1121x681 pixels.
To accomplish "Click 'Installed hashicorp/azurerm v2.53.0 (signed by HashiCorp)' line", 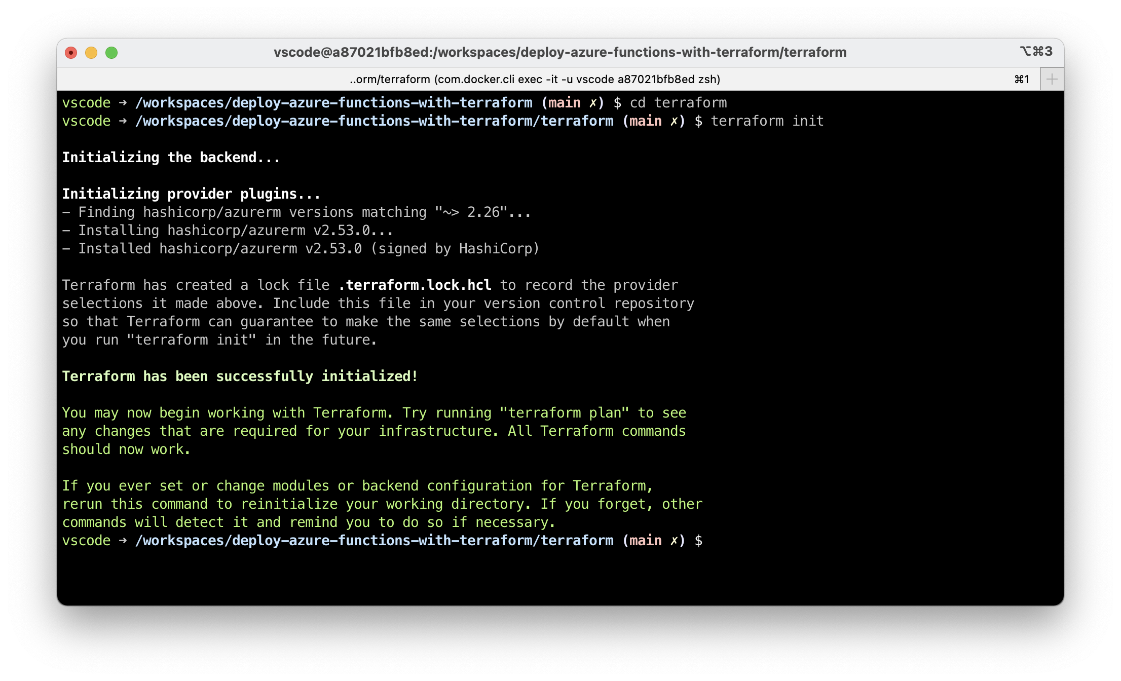I will [301, 249].
